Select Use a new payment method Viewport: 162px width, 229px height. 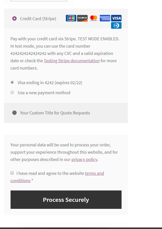[x=12, y=92]
